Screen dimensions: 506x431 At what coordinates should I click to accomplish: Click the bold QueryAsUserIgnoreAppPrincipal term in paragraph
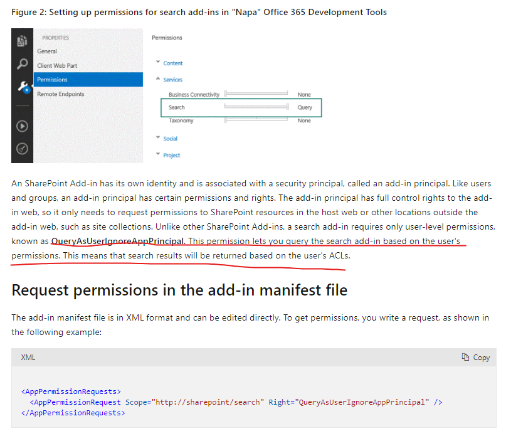(118, 241)
